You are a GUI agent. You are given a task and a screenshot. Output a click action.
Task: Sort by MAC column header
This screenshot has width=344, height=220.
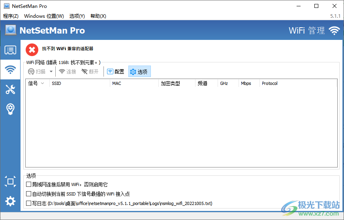pos(134,83)
